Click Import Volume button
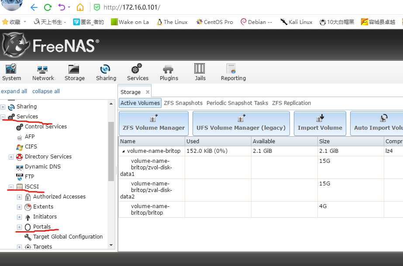 tap(320, 123)
